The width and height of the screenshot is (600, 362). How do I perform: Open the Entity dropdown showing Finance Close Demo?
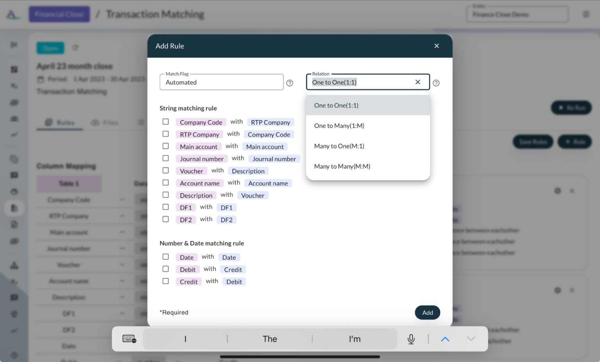click(x=517, y=14)
